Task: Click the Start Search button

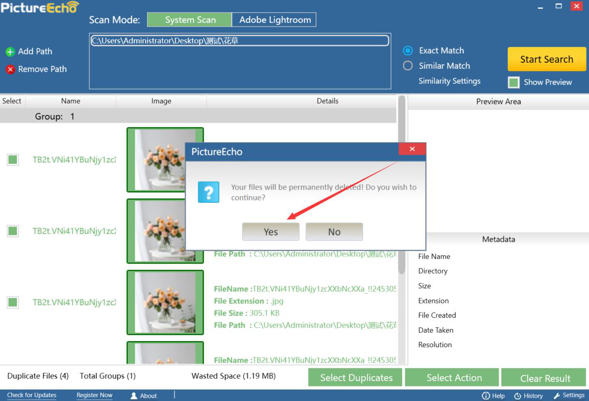Action: point(546,59)
